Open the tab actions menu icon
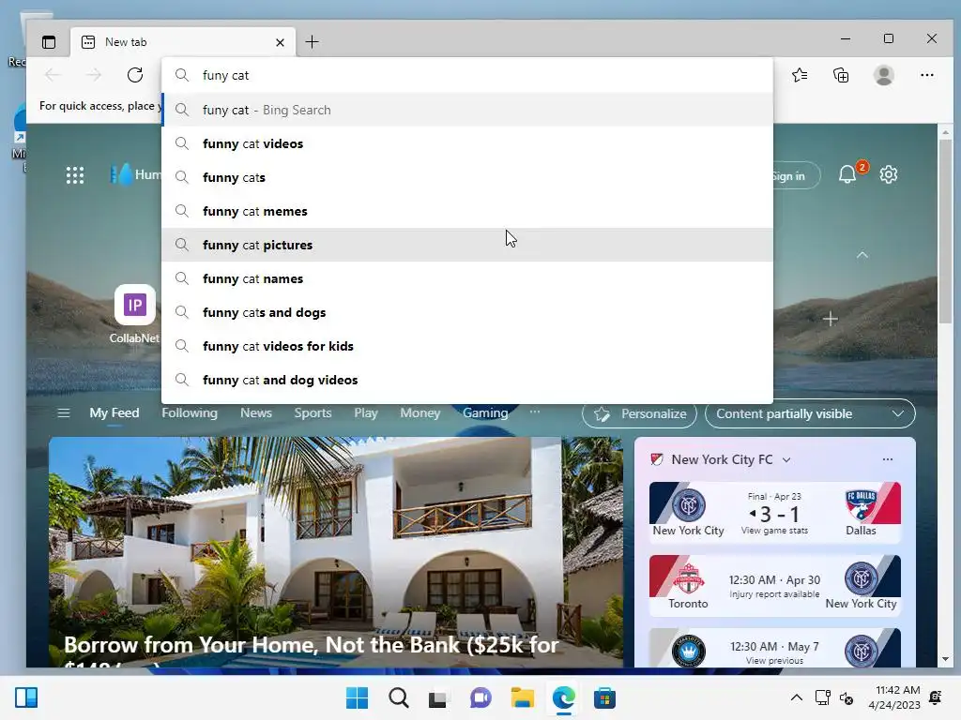This screenshot has width=961, height=720. (x=49, y=42)
